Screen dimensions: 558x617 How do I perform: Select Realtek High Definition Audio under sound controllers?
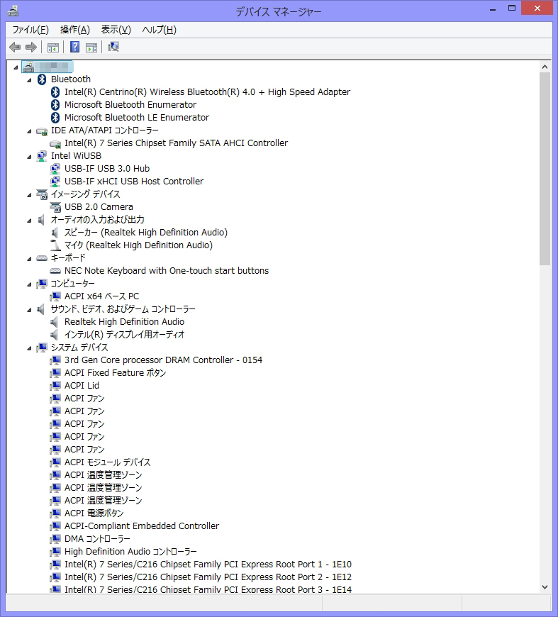coord(124,322)
